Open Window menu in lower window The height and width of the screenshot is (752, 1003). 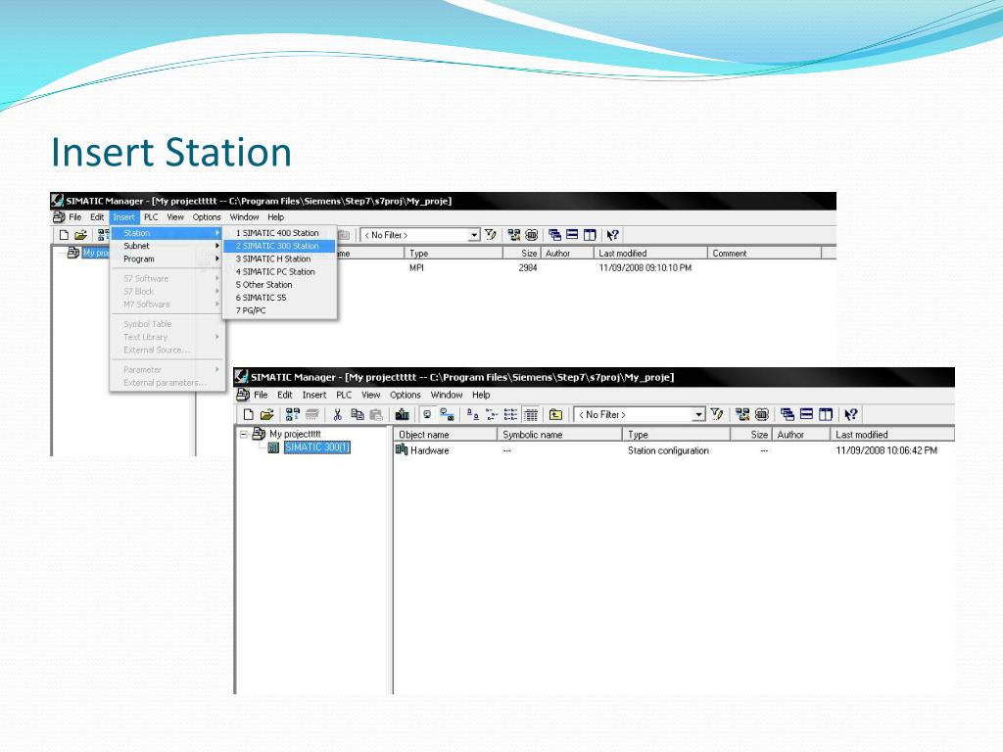[x=447, y=396]
